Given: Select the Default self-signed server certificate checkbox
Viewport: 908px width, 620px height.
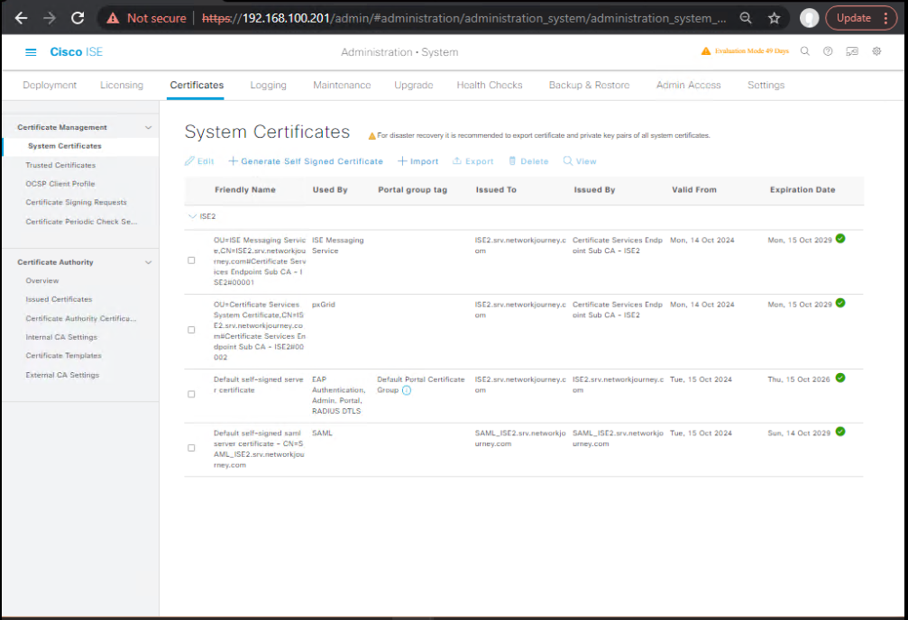Looking at the screenshot, I should coord(191,394).
